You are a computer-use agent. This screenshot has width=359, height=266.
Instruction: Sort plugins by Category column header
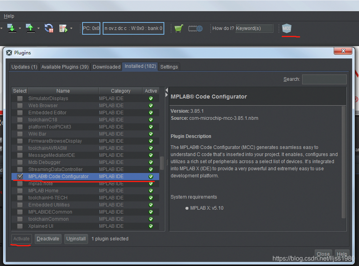[x=120, y=91]
